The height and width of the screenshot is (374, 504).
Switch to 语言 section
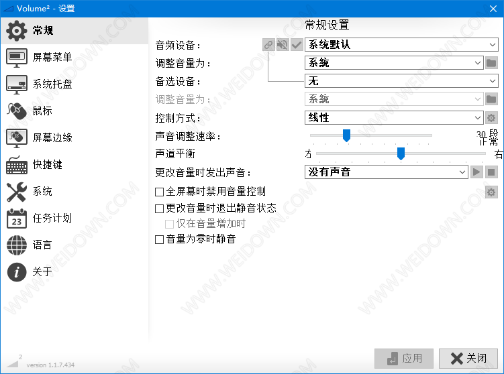point(42,245)
